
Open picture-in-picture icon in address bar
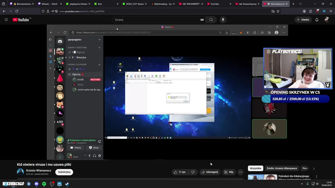[x=273, y=11]
